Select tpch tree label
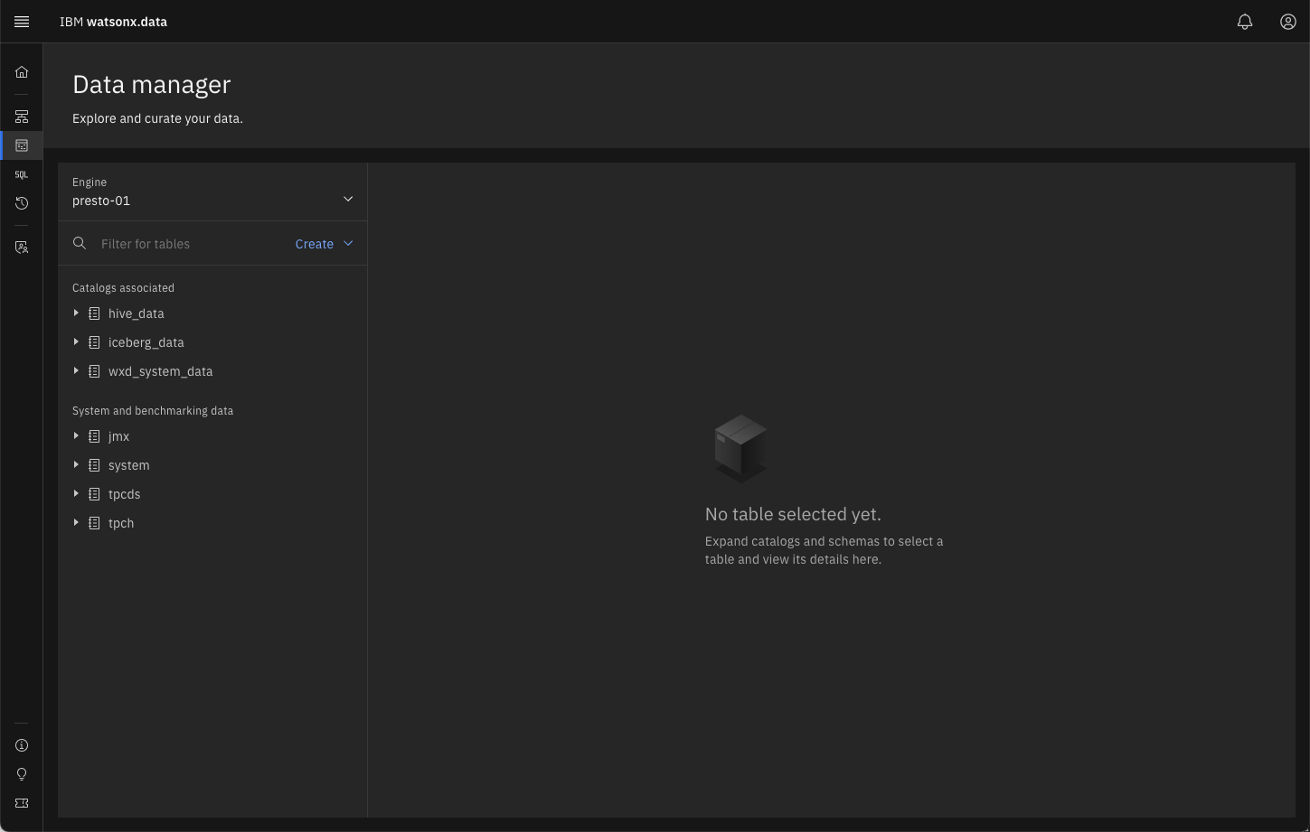The width and height of the screenshot is (1310, 832). click(x=121, y=523)
